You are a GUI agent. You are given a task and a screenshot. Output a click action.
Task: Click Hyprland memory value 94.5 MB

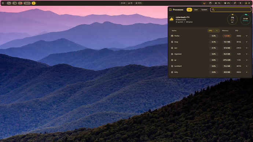click(x=227, y=54)
